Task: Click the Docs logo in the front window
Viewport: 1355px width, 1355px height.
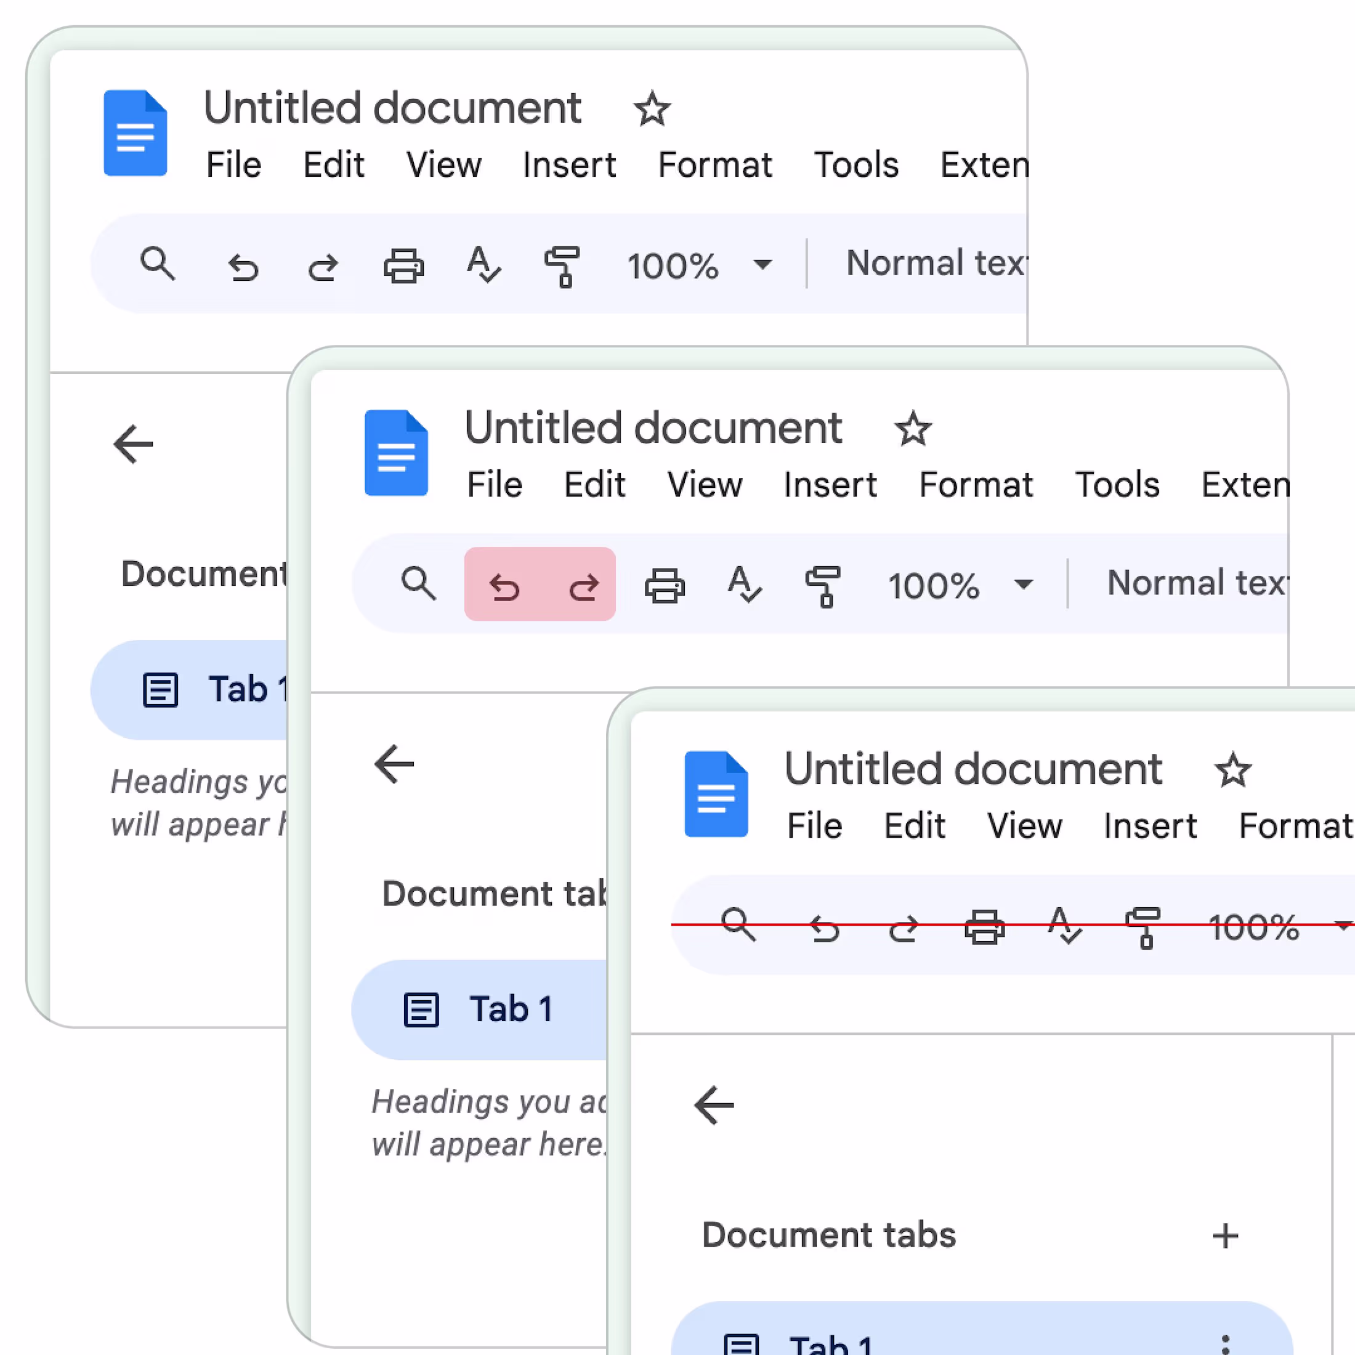Action: coord(716,794)
